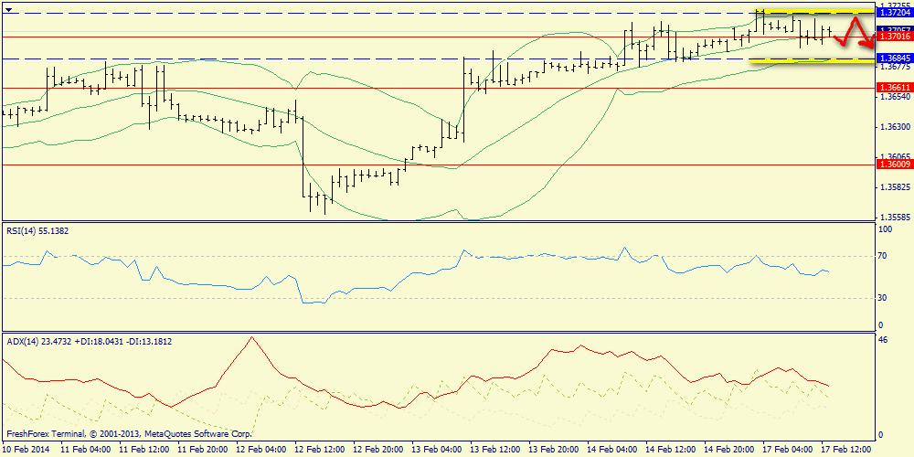
Task: Click the RSI scale value 100
Action: 886,229
